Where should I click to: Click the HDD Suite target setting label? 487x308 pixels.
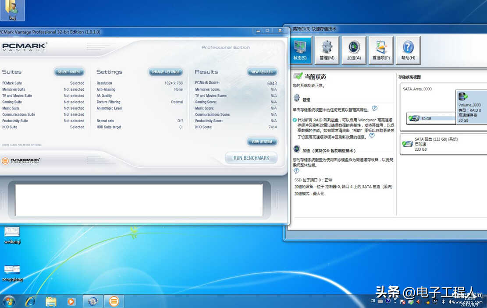[x=109, y=127]
